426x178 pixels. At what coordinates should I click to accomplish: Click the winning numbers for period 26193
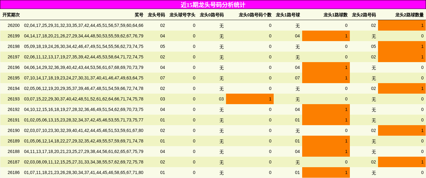[84, 99]
